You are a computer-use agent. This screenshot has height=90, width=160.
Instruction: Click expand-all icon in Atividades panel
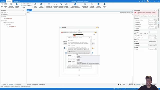point(2,12)
